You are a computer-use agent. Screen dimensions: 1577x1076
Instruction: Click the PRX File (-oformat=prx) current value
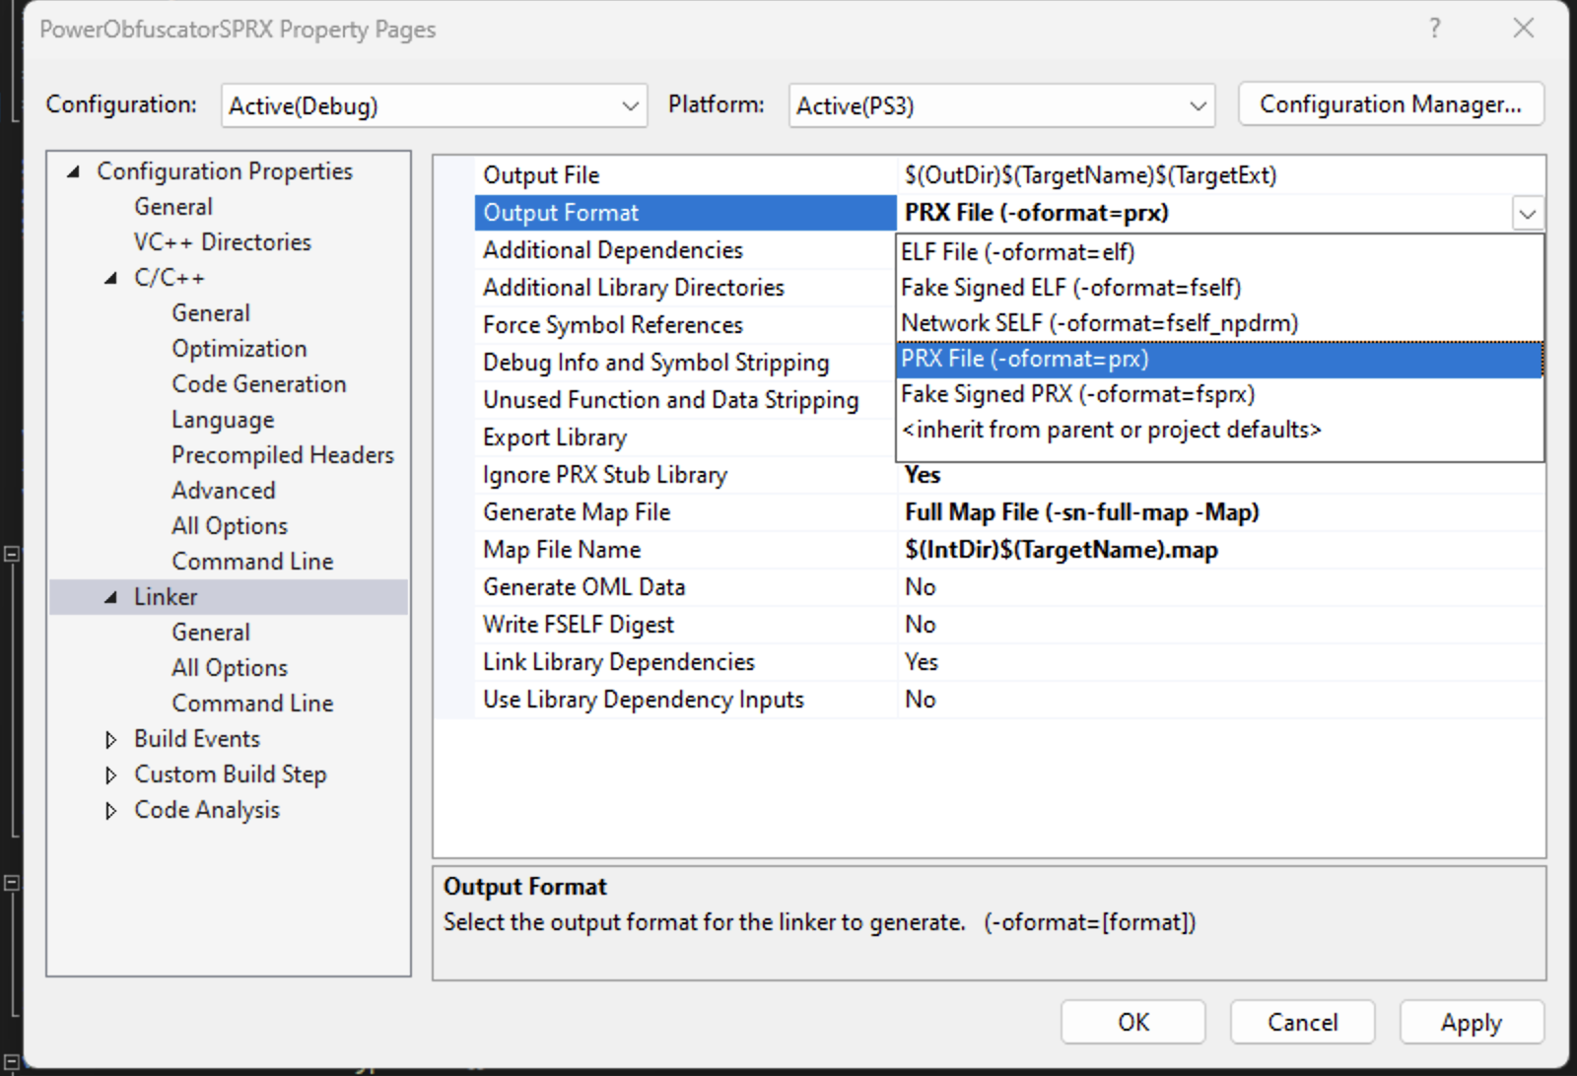pos(1037,213)
